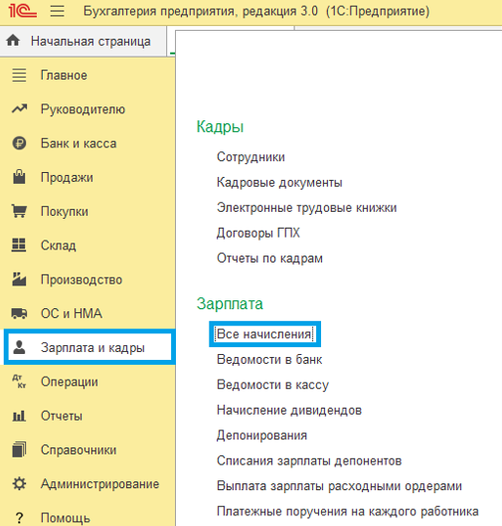Image resolution: width=502 pixels, height=526 pixels.
Task: Open Договоры ГПХ
Action: pos(258,233)
